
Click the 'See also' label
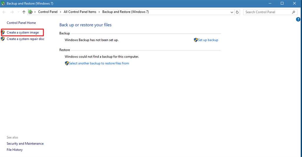point(12,137)
